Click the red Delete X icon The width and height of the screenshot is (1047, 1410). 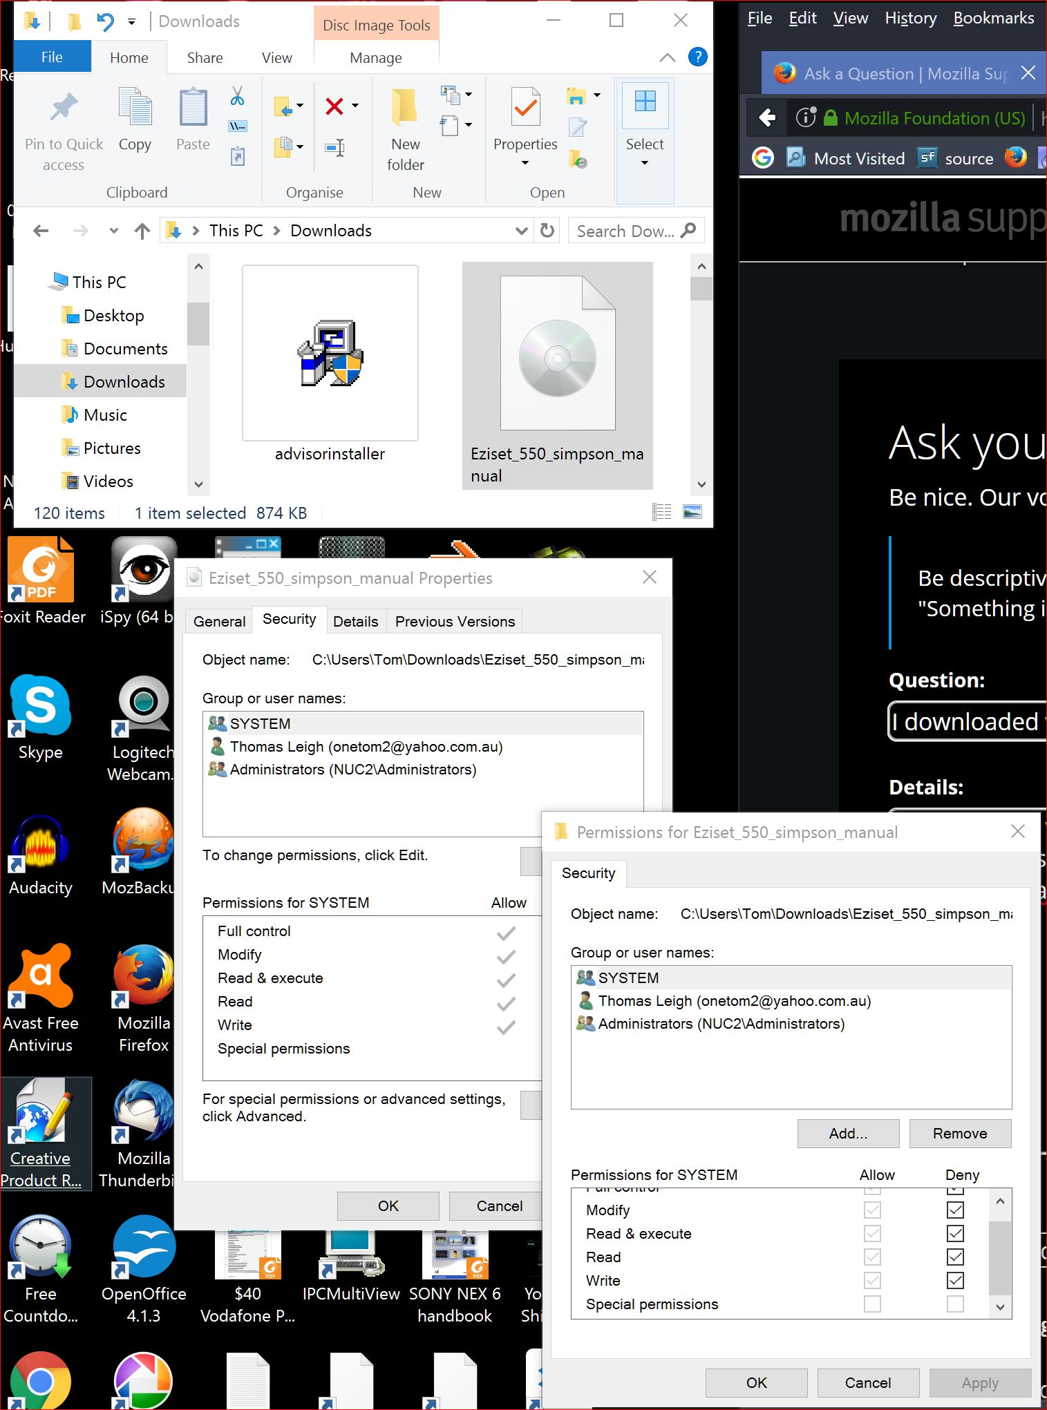334,106
